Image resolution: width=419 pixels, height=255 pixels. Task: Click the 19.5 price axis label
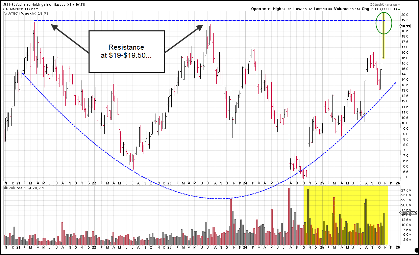click(405, 20)
